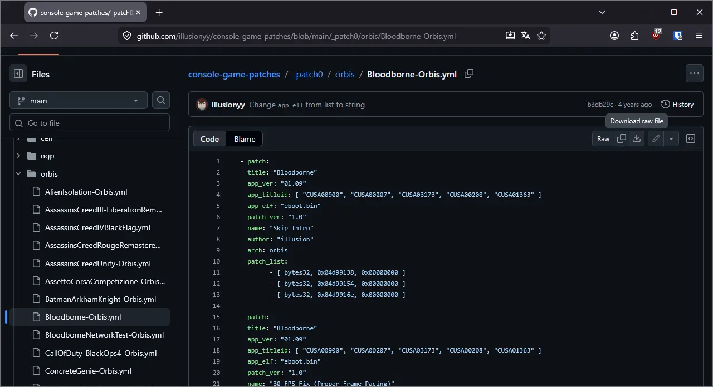Screen dimensions: 713x387
Task: Go back in browser
Action: click(14, 36)
